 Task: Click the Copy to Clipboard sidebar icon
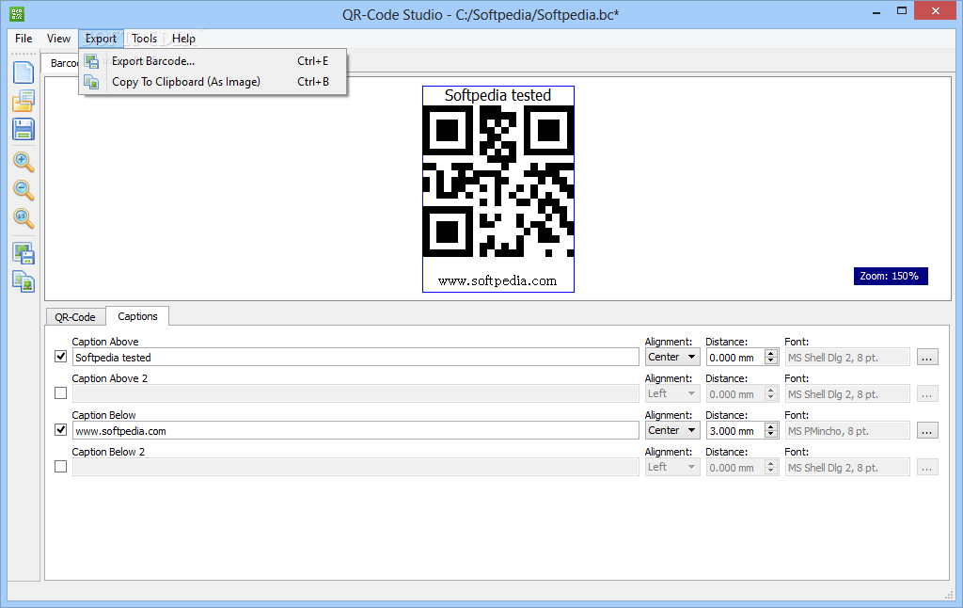(x=24, y=281)
